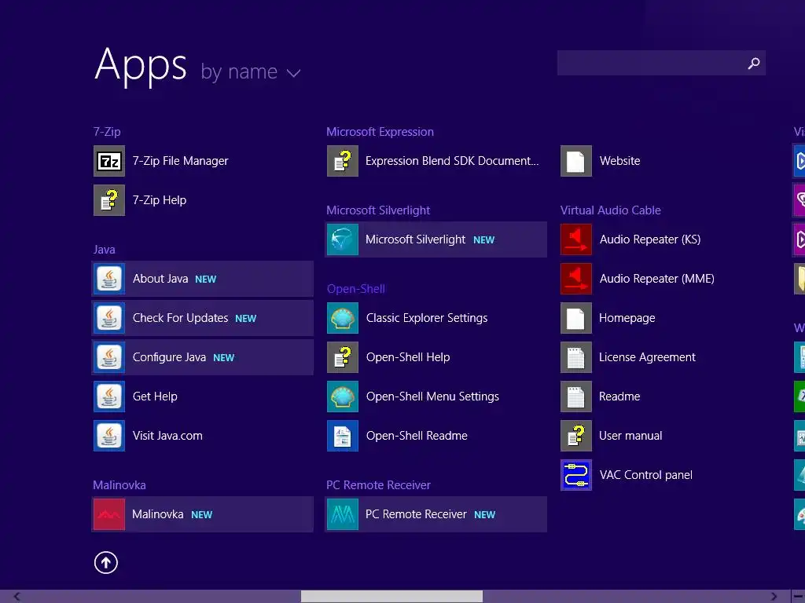The height and width of the screenshot is (603, 805).
Task: Click the Readme document icon
Action: tap(576, 397)
